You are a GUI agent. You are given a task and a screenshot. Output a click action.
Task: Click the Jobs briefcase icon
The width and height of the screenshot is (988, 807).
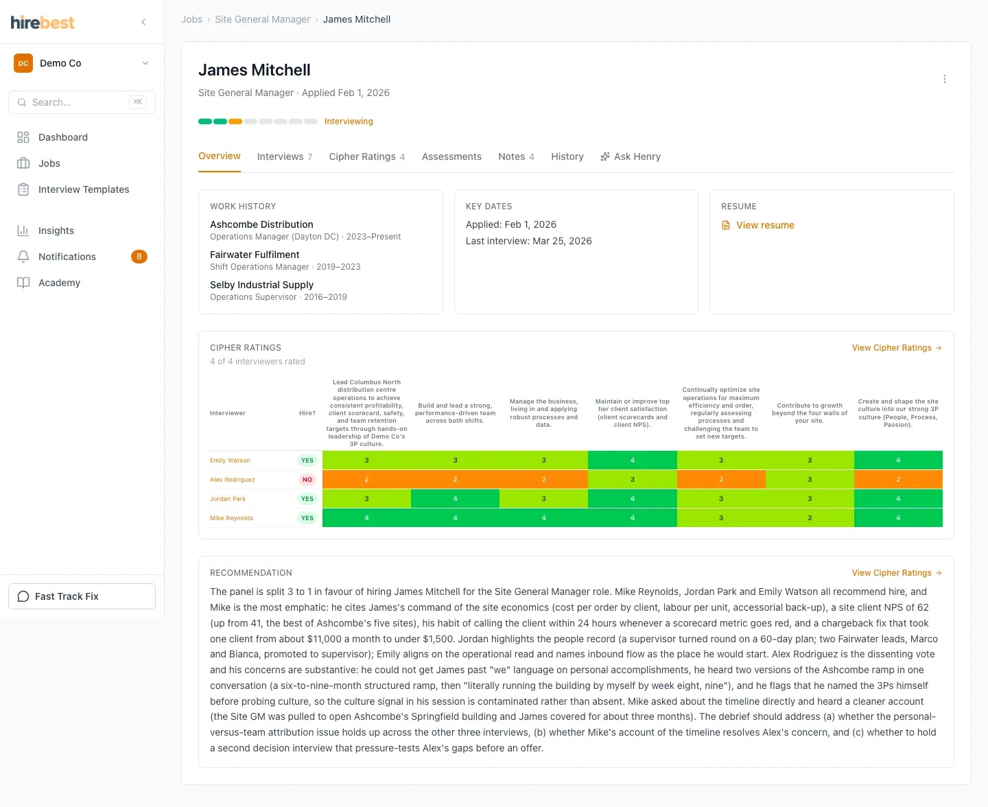coord(23,163)
